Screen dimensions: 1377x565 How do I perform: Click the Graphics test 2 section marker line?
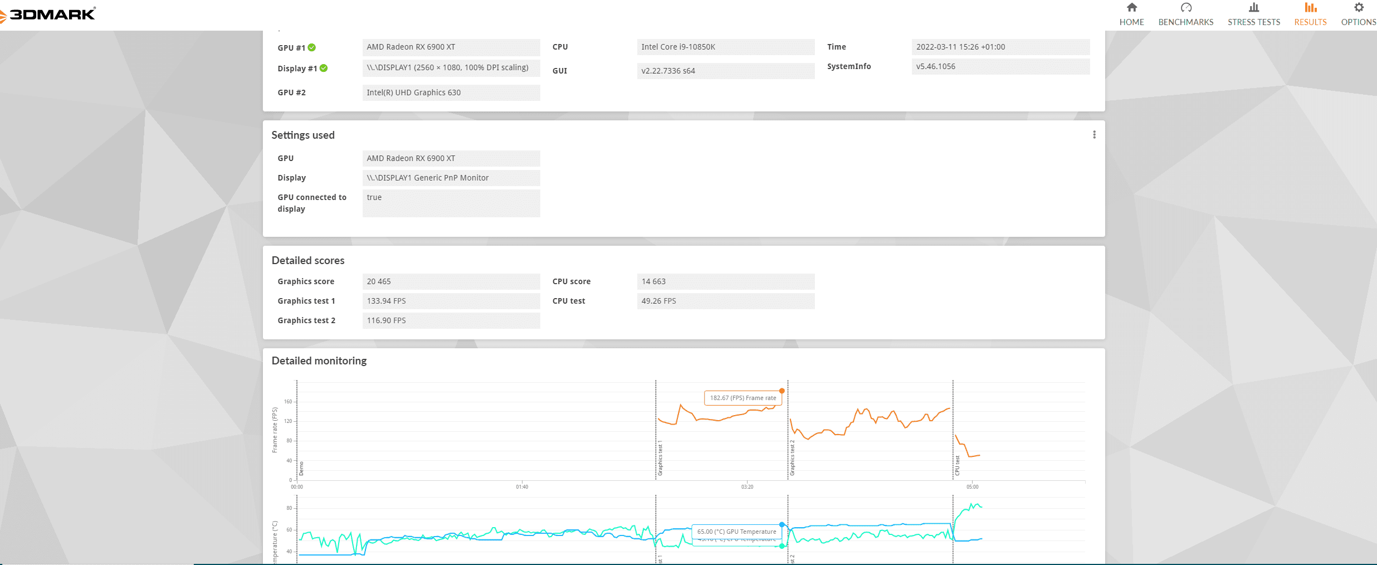point(788,429)
